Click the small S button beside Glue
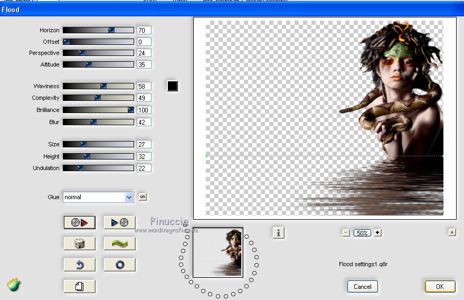Viewport: 464px width, 300px height. pyautogui.click(x=143, y=197)
